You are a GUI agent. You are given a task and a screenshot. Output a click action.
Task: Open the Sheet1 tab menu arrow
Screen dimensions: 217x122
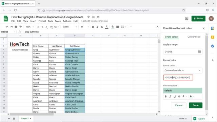point(31,119)
